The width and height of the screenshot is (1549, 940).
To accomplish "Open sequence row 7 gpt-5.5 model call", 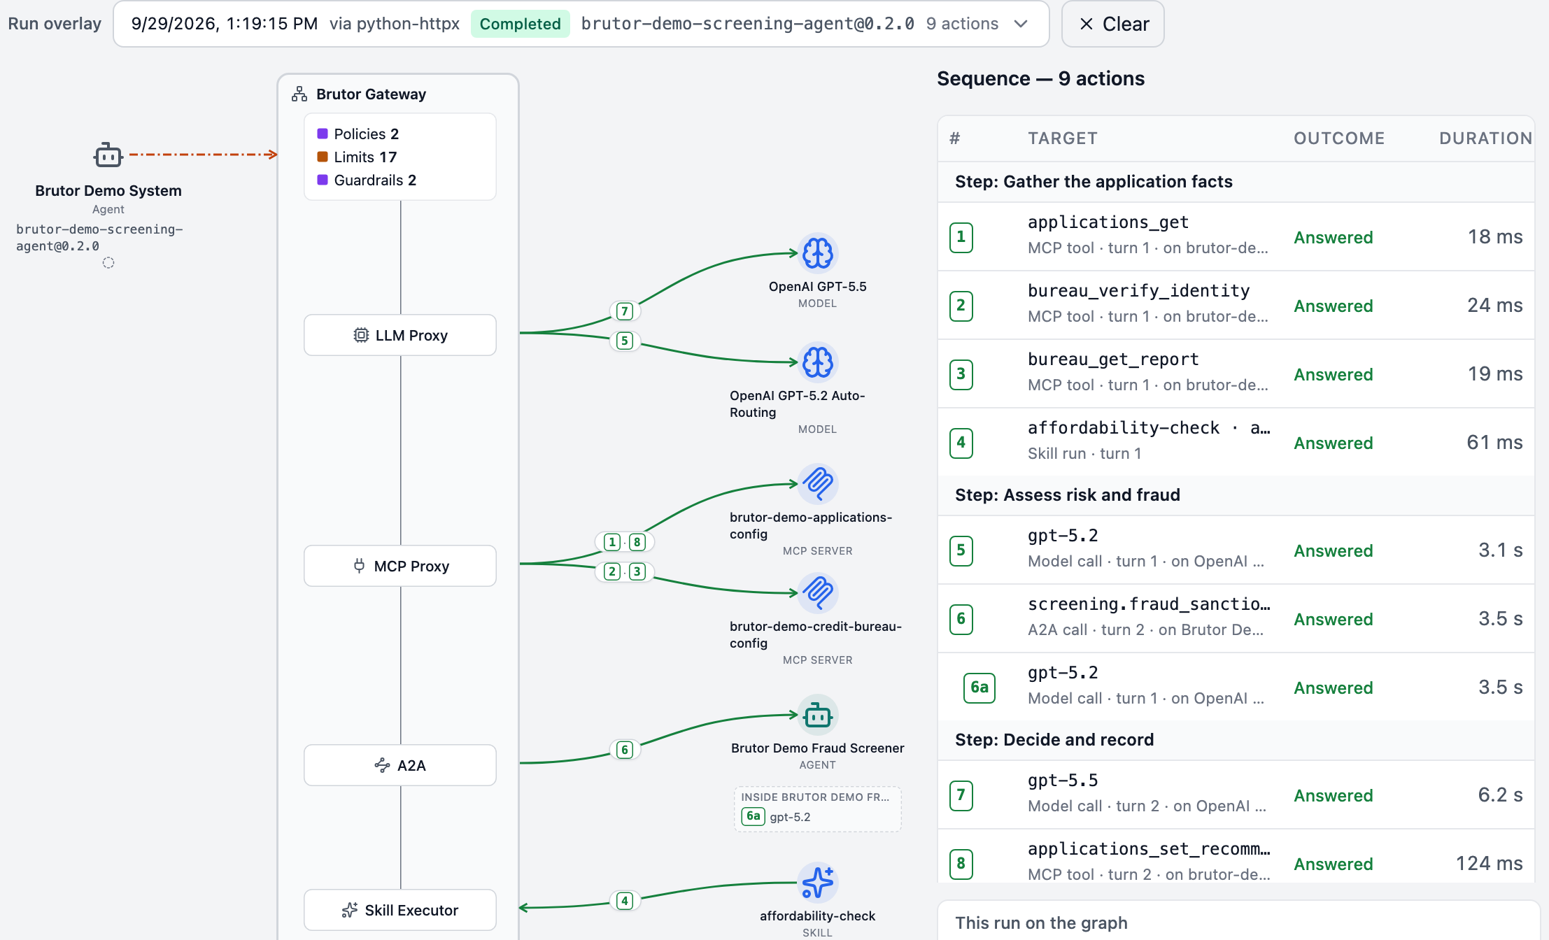I will point(1236,795).
